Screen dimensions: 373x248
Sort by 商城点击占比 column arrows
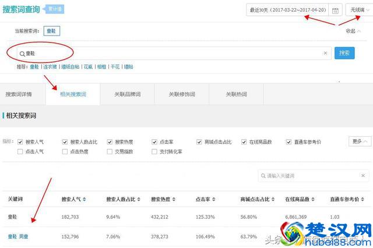coord(273,199)
